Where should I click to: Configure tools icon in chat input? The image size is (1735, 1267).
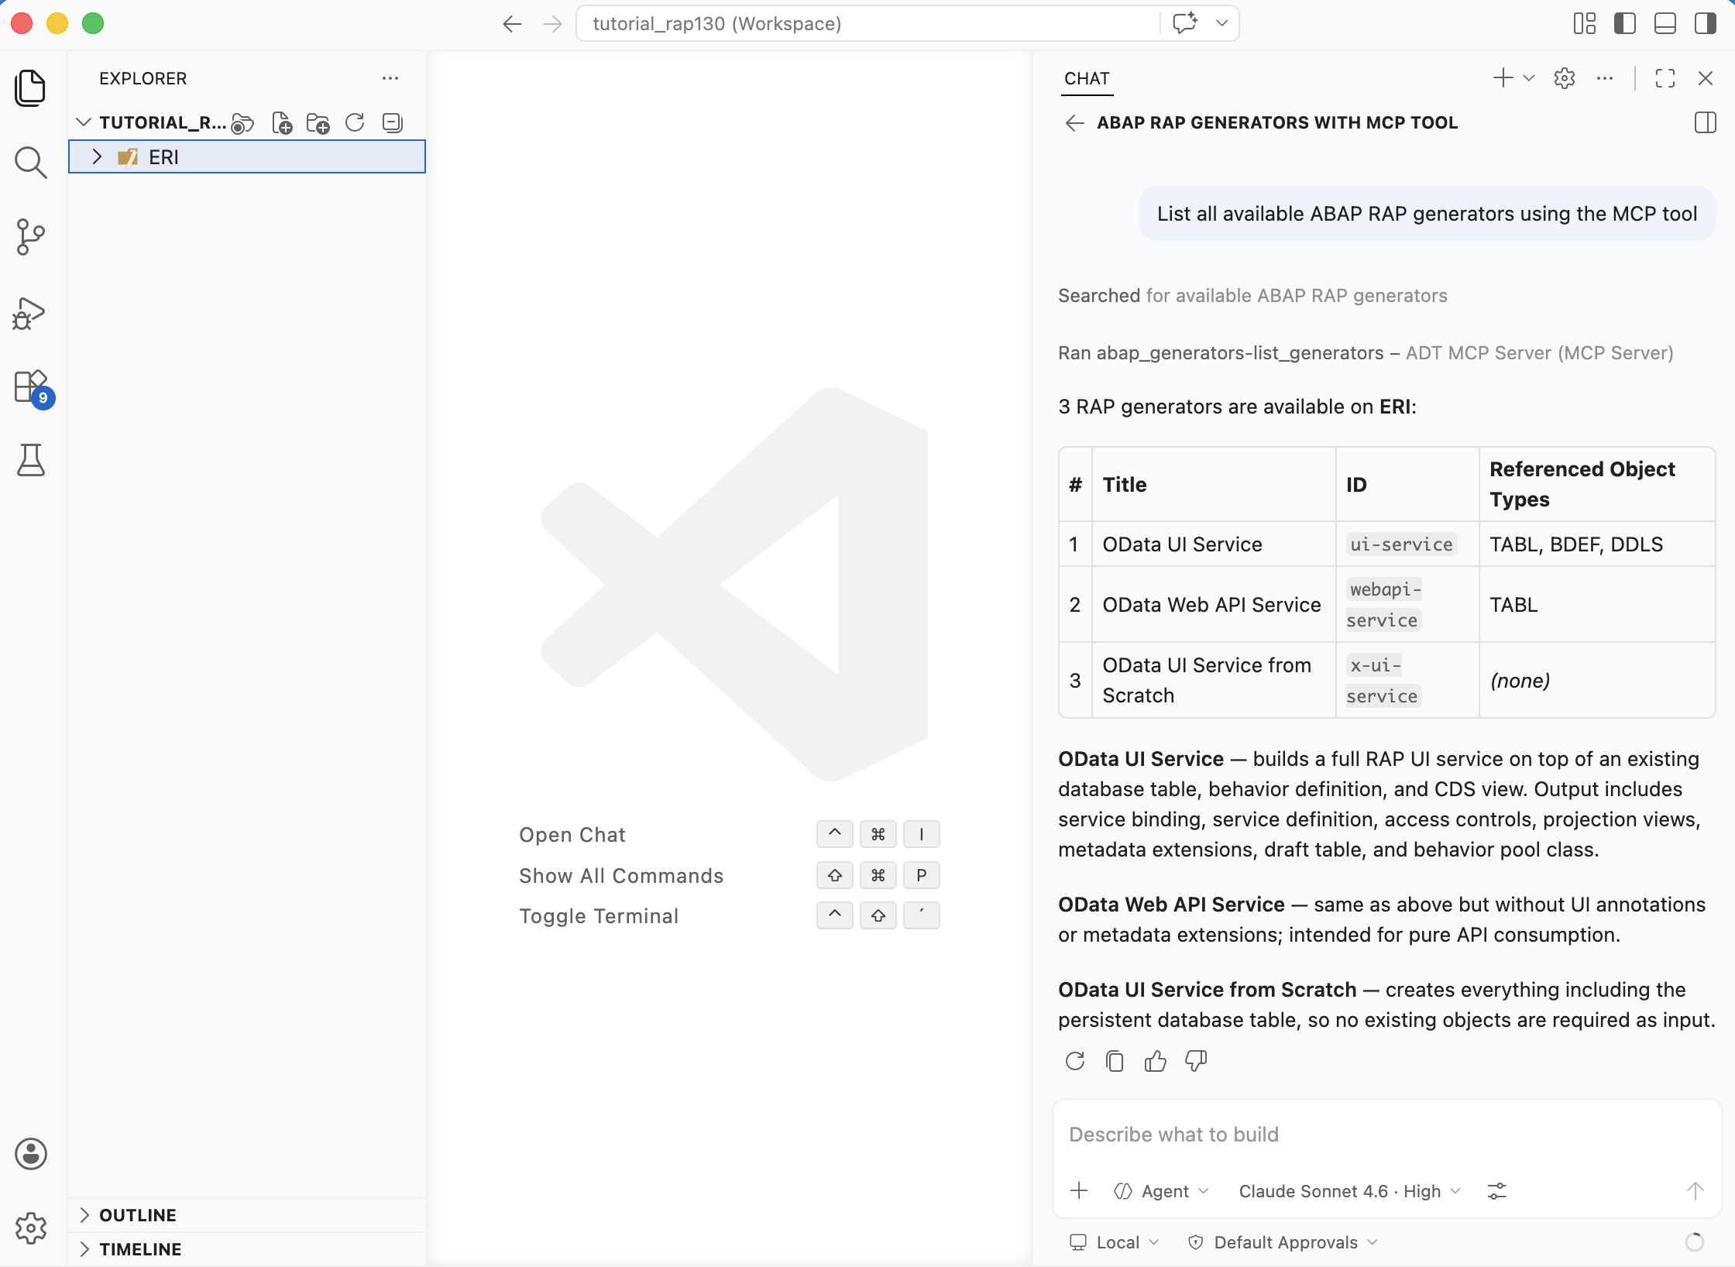[x=1497, y=1191]
